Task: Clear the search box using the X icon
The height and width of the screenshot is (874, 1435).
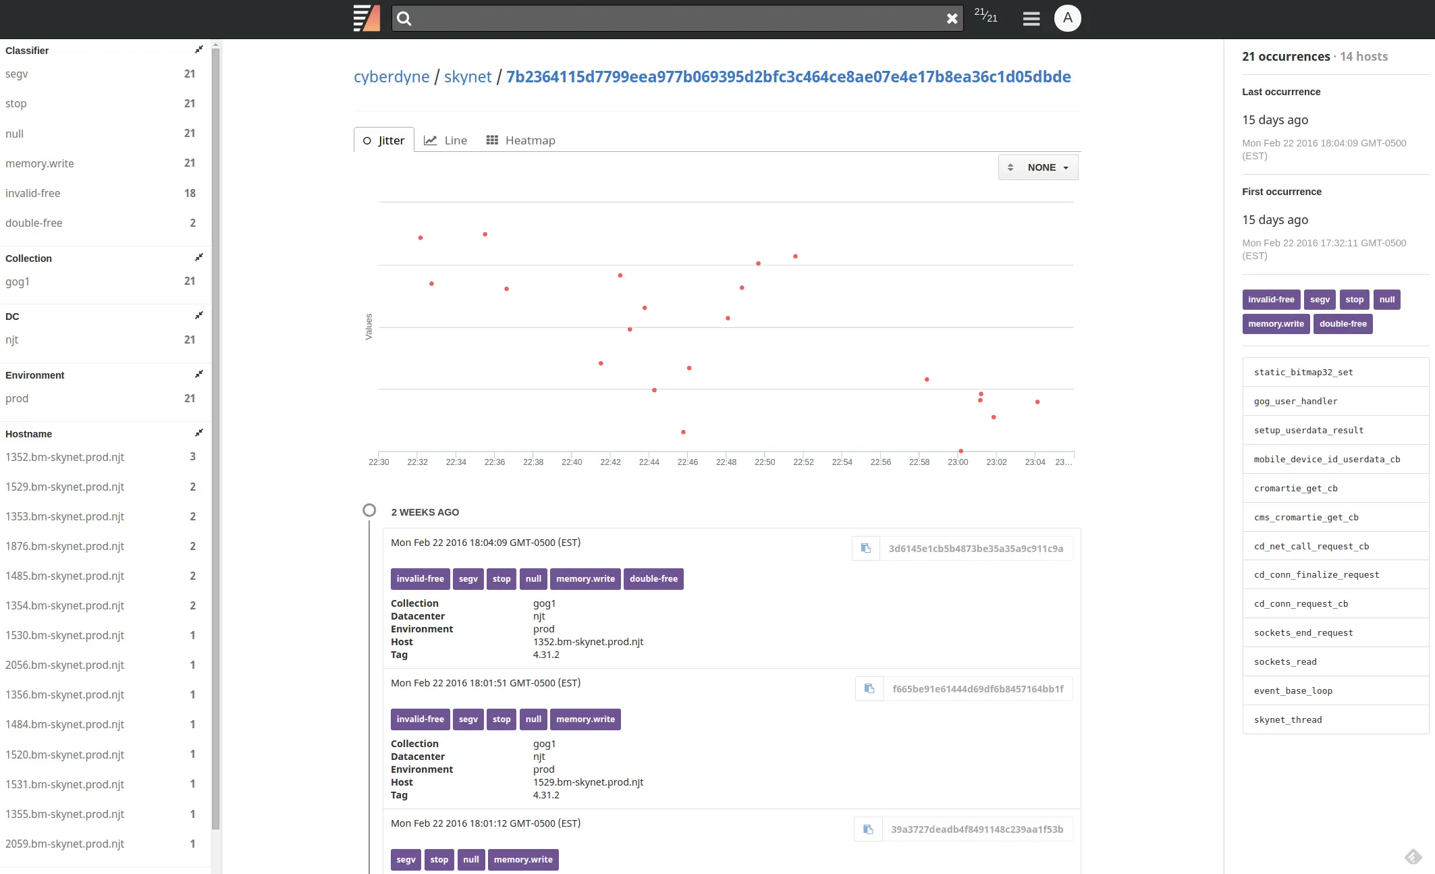Action: [952, 18]
